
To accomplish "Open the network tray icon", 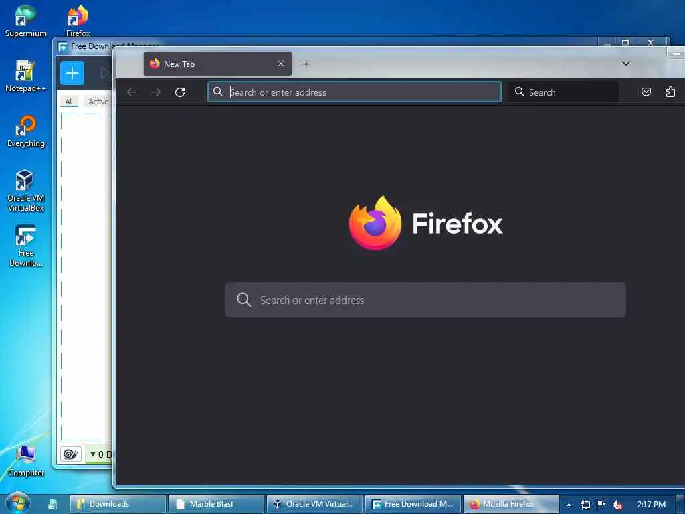I will (x=585, y=505).
